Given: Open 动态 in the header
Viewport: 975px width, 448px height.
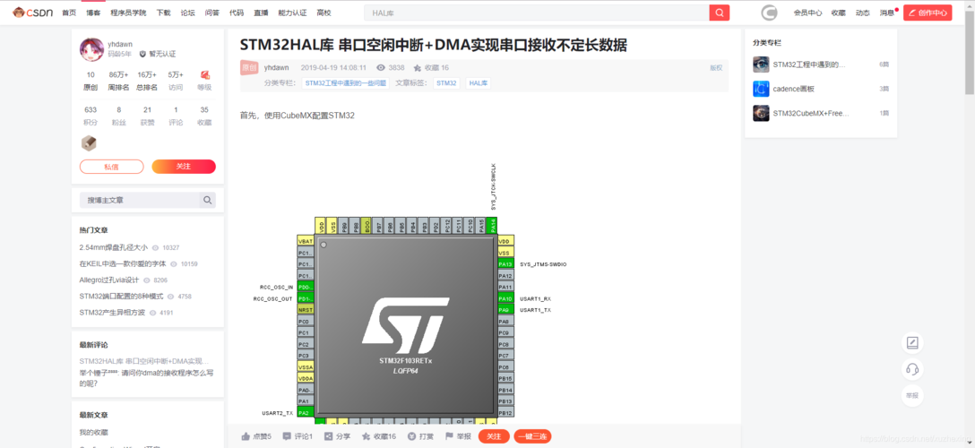Looking at the screenshot, I should pos(862,13).
